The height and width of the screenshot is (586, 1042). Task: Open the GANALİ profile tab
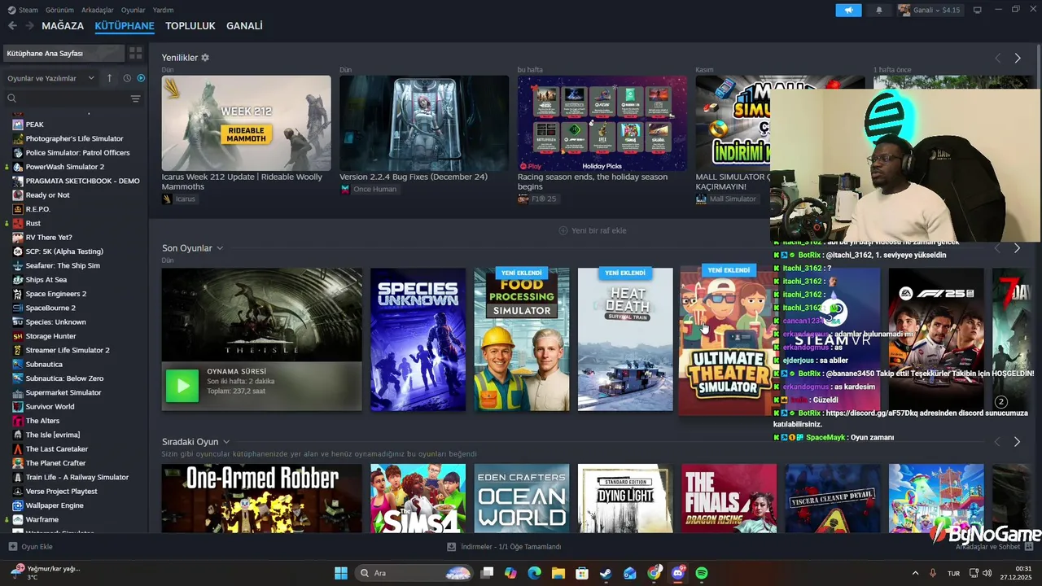(x=244, y=25)
